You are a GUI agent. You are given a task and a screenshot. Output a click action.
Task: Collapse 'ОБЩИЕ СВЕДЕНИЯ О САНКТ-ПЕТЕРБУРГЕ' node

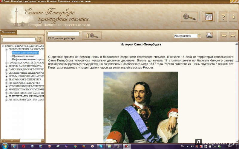[x=6, y=49]
